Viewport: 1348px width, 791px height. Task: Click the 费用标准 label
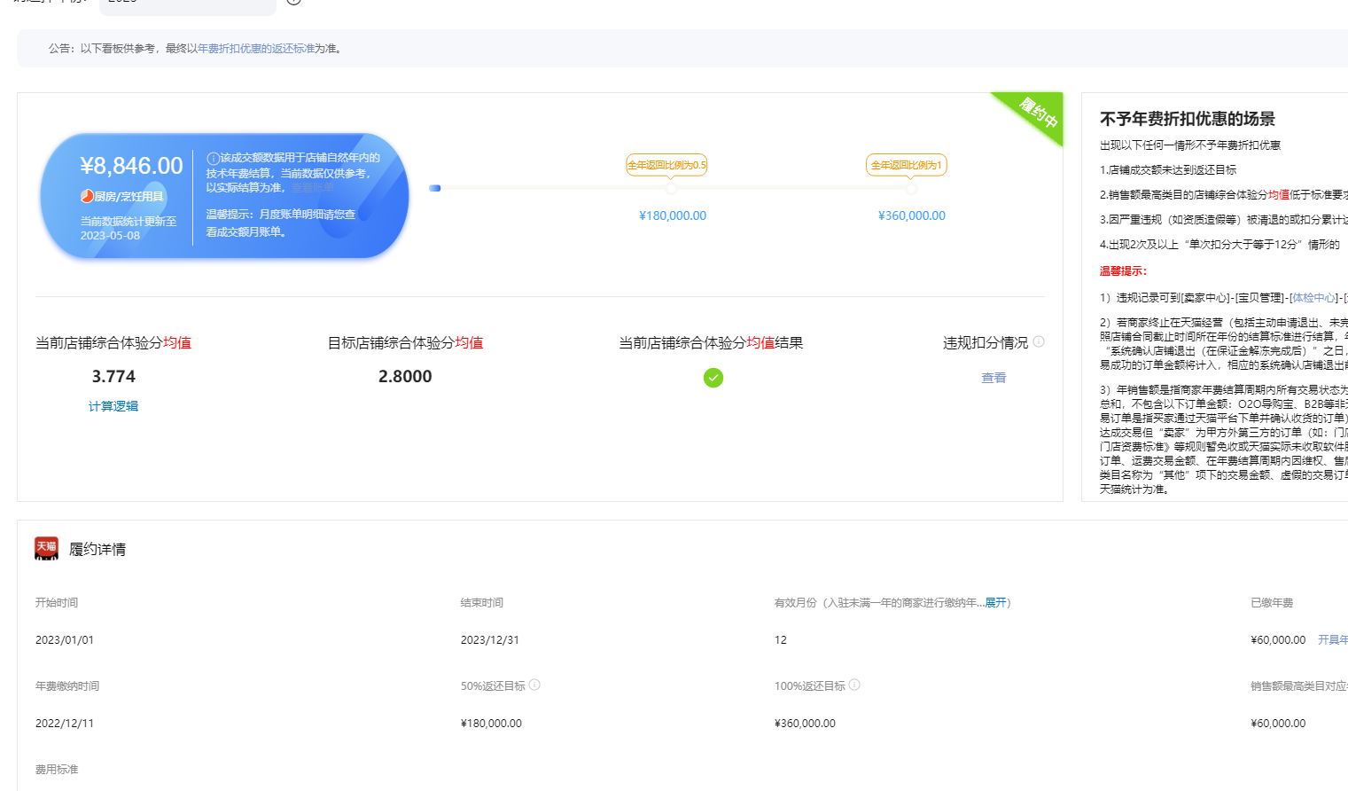click(57, 770)
